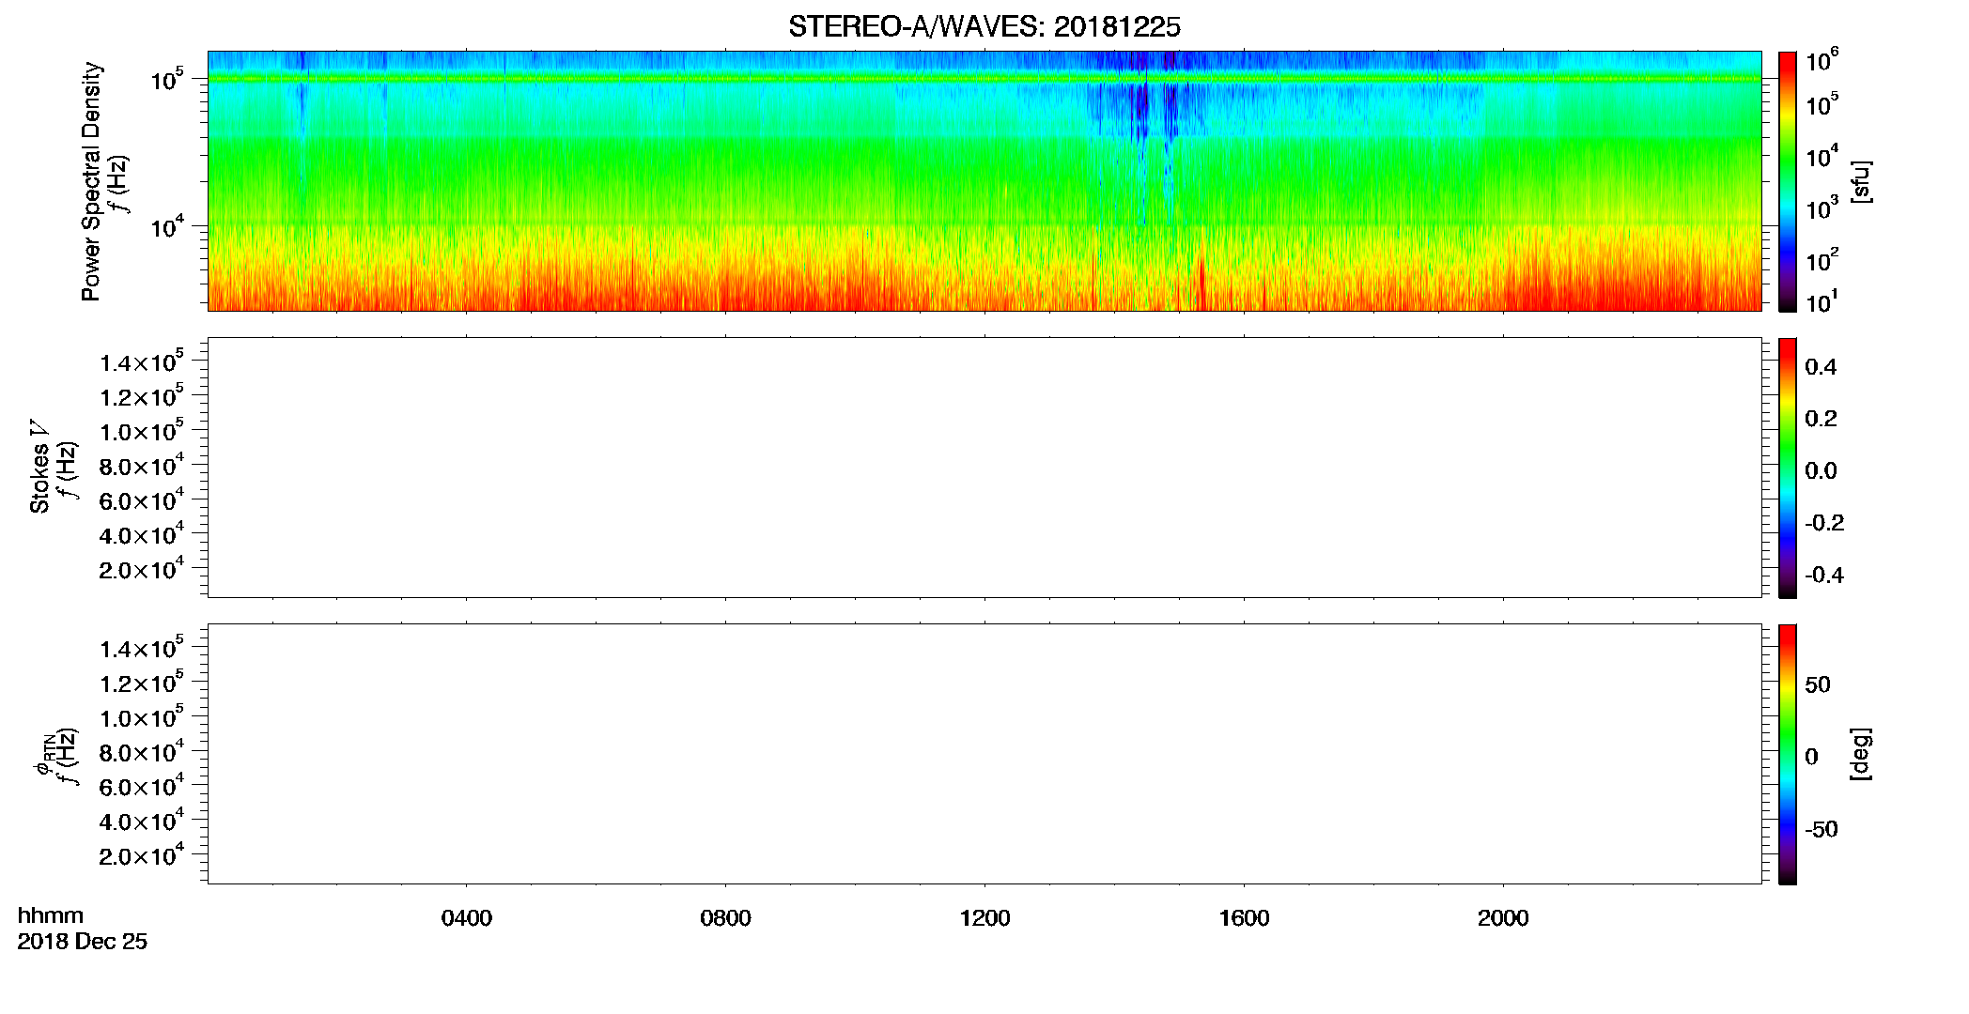
Task: Click the 1600 time tick label
Action: coord(1244,918)
